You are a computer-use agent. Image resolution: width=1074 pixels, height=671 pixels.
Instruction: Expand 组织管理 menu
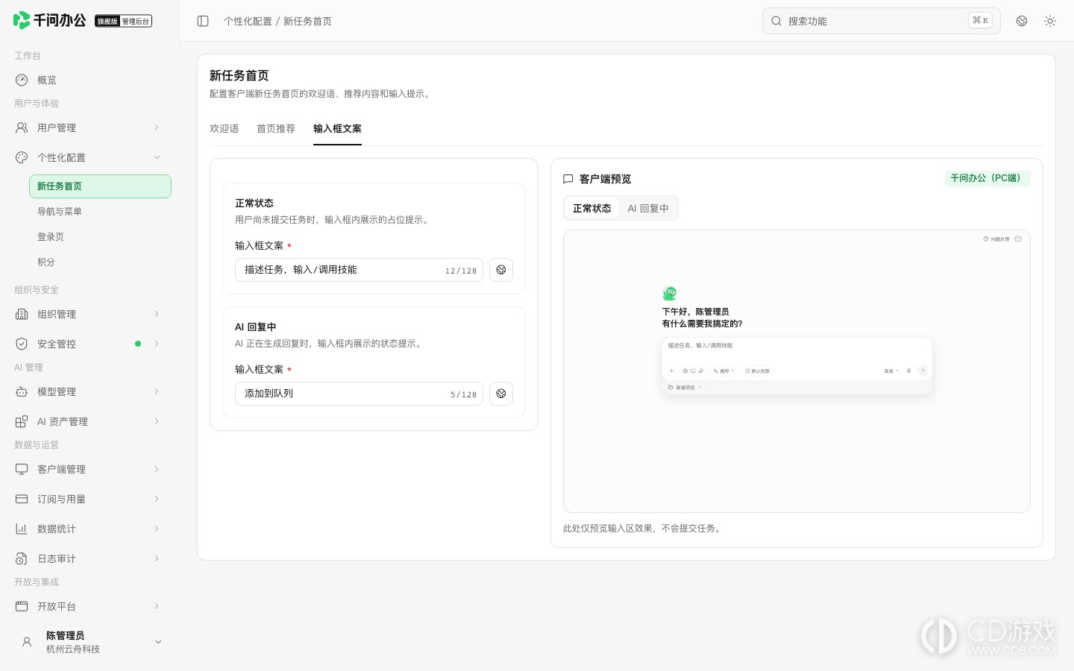click(89, 314)
